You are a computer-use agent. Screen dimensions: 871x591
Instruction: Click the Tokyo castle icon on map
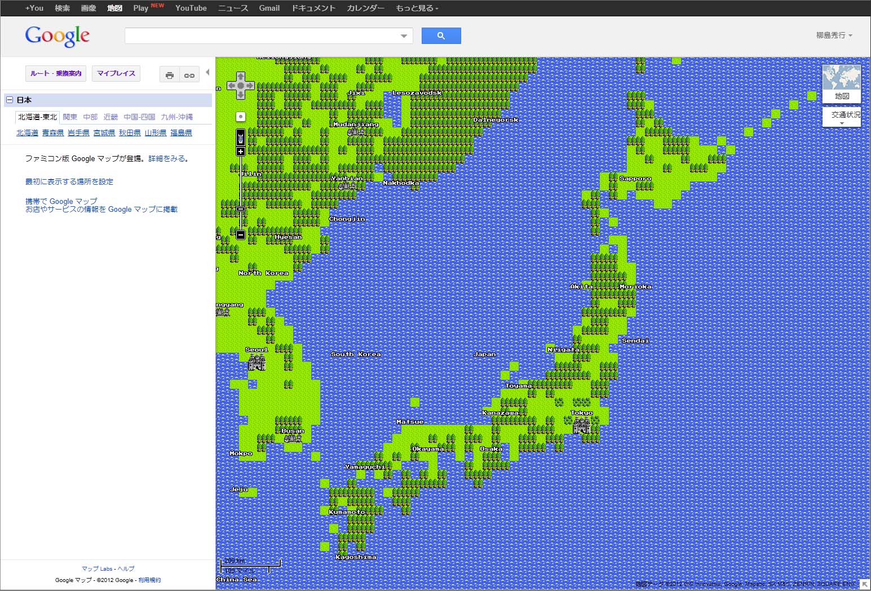(x=582, y=425)
